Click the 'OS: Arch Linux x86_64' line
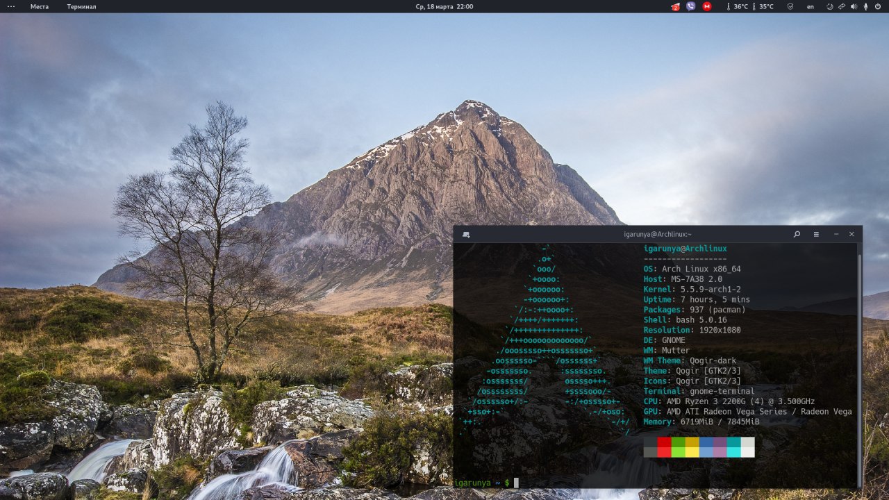Viewport: 889px width, 500px height. 692,269
